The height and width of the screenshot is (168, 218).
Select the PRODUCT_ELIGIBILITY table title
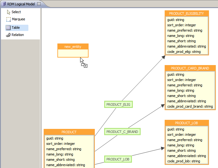(x=186, y=13)
